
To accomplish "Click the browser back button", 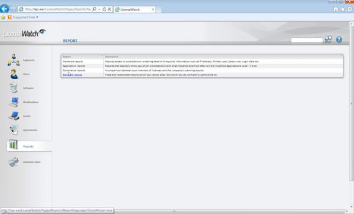I will pos(4,9).
